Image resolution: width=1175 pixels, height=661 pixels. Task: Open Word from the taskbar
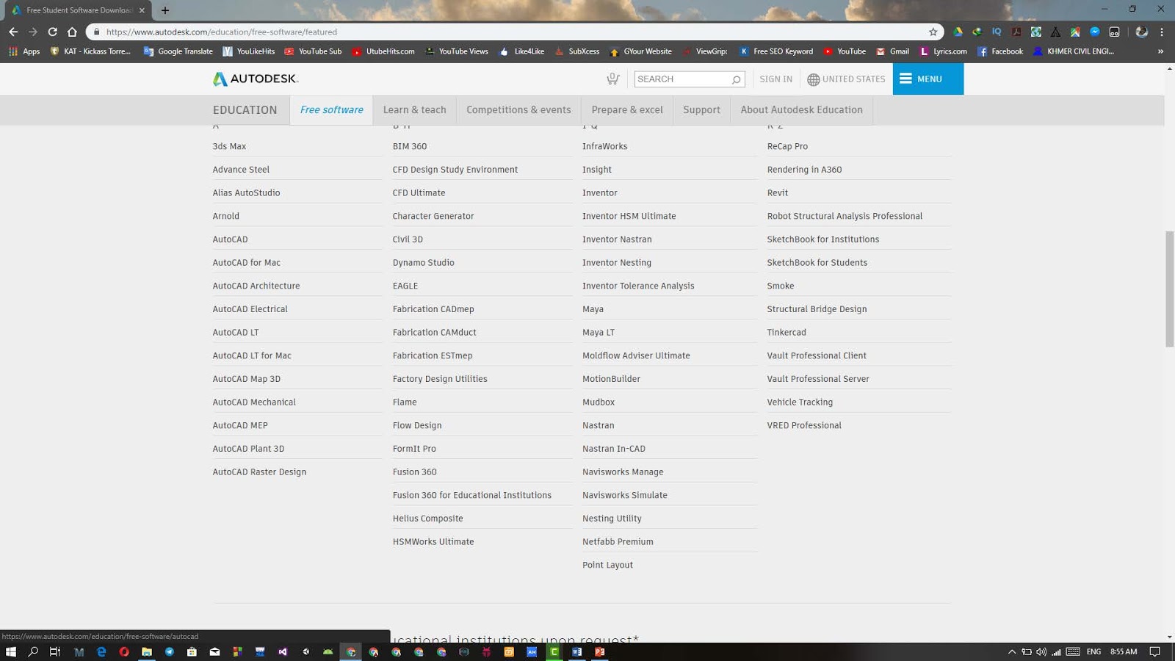[577, 651]
